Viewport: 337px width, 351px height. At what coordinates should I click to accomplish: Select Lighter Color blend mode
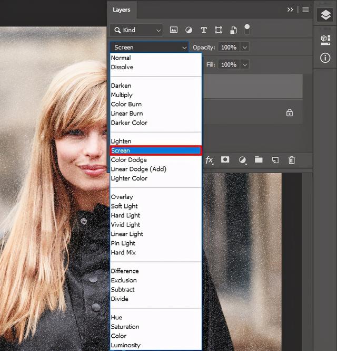pyautogui.click(x=156, y=178)
